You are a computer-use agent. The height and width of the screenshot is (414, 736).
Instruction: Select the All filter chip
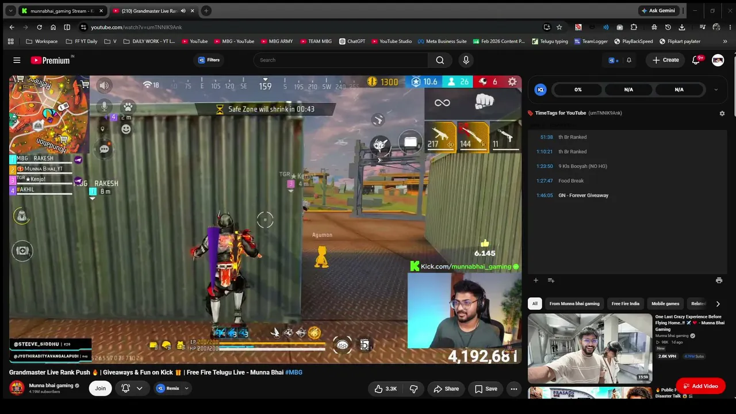click(x=535, y=304)
